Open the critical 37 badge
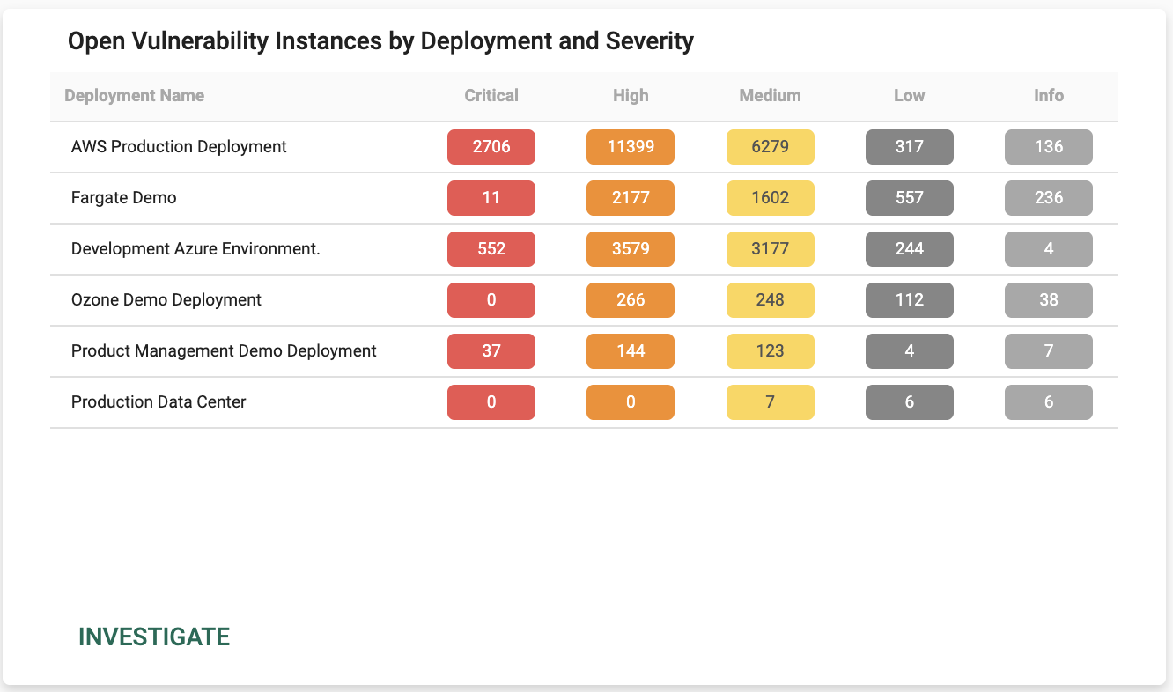 click(491, 351)
